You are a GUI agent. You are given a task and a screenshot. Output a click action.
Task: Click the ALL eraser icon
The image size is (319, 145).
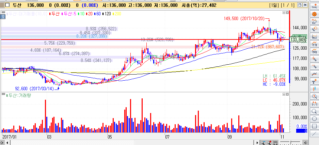click(315, 21)
